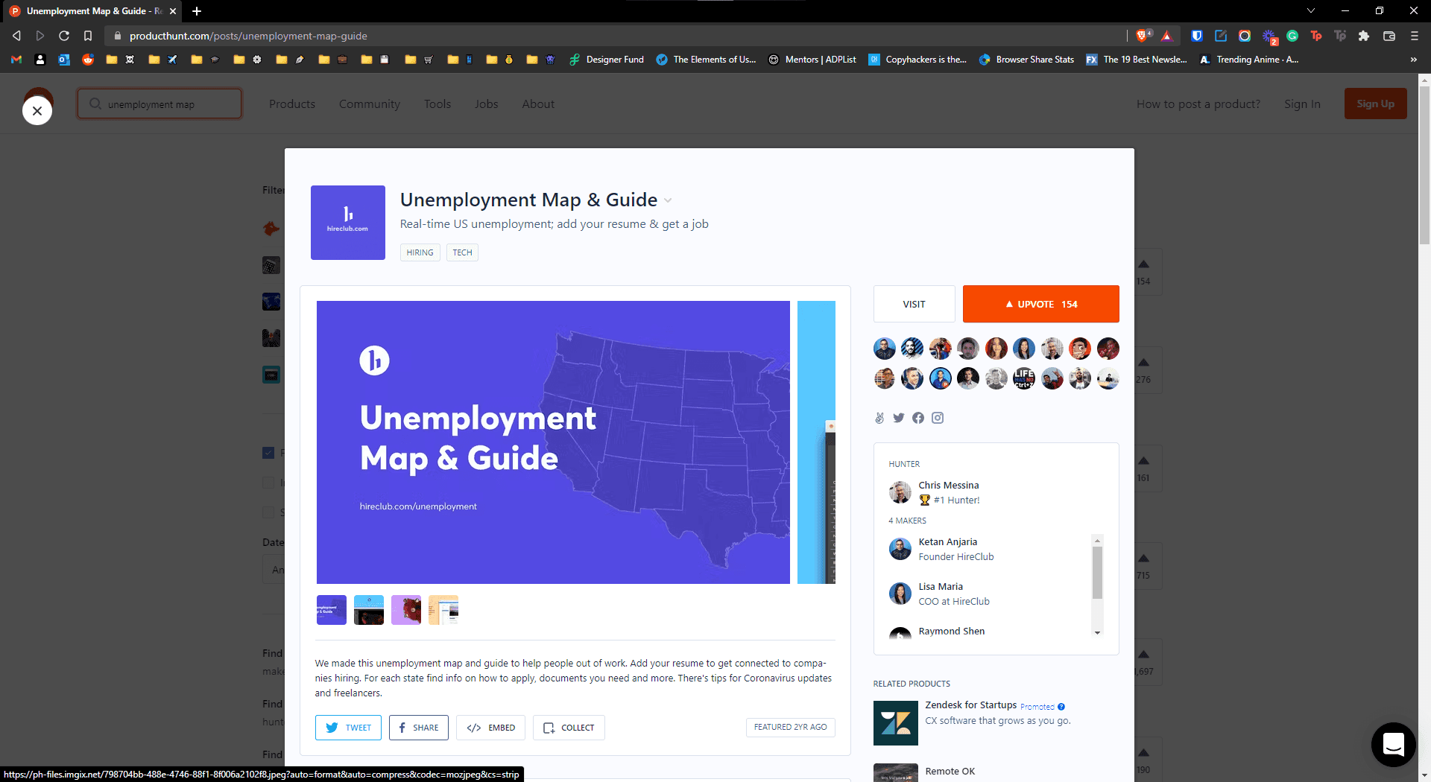Click the search field containing unemployment map
The height and width of the screenshot is (782, 1431).
pos(159,104)
